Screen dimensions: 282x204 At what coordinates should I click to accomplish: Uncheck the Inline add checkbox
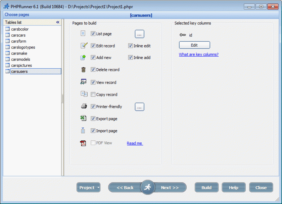130,57
